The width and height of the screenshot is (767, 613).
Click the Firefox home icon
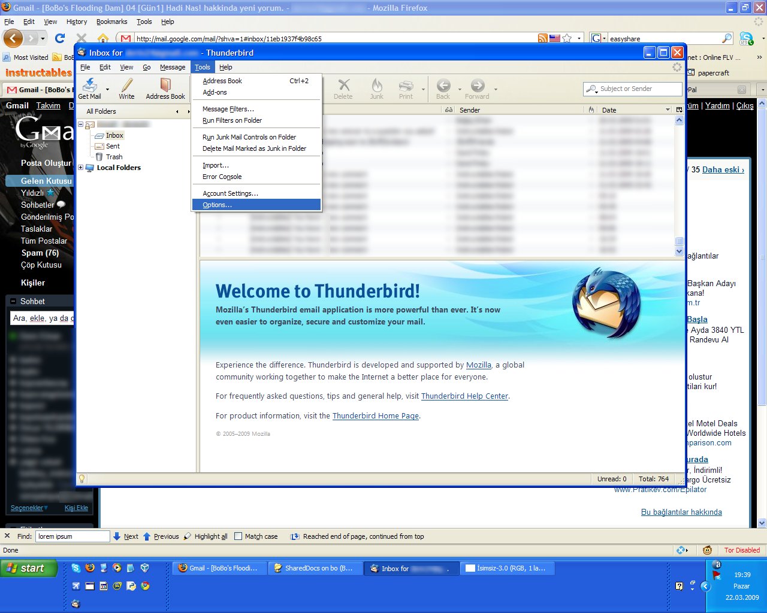103,38
